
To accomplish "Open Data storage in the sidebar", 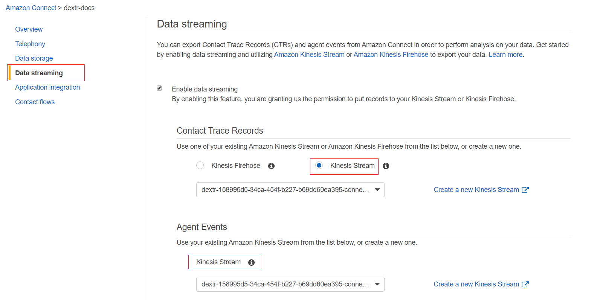I will point(34,58).
